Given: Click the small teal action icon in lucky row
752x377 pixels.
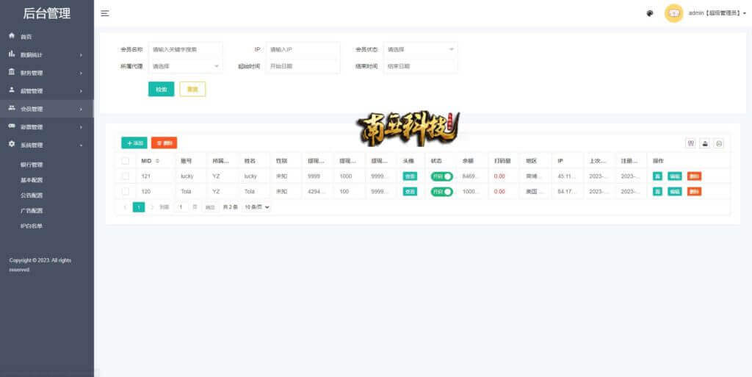Looking at the screenshot, I should [x=657, y=176].
